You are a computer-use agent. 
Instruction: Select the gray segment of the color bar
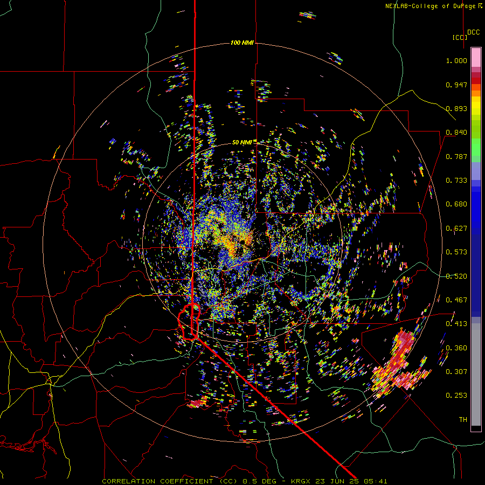pos(476,375)
